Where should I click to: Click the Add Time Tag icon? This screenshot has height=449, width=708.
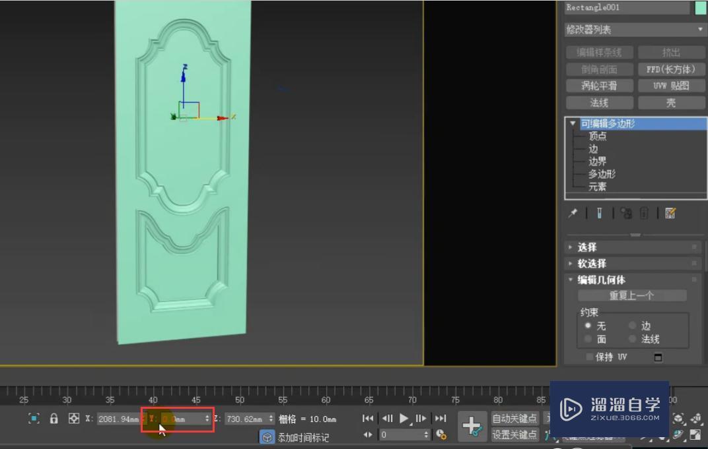coord(267,437)
